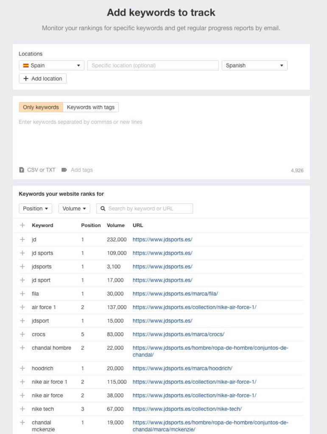This screenshot has height=434, width=327.
Task: Click the Add tags label icon
Action: coord(64,170)
